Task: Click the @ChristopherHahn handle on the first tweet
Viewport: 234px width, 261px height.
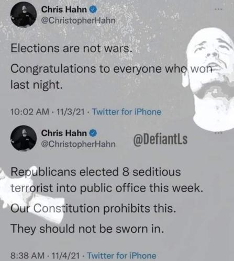Action: pos(79,21)
